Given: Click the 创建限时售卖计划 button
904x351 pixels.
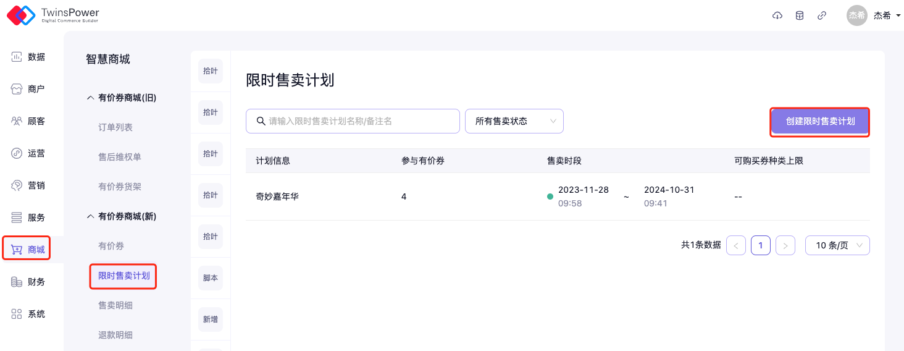Looking at the screenshot, I should point(820,122).
